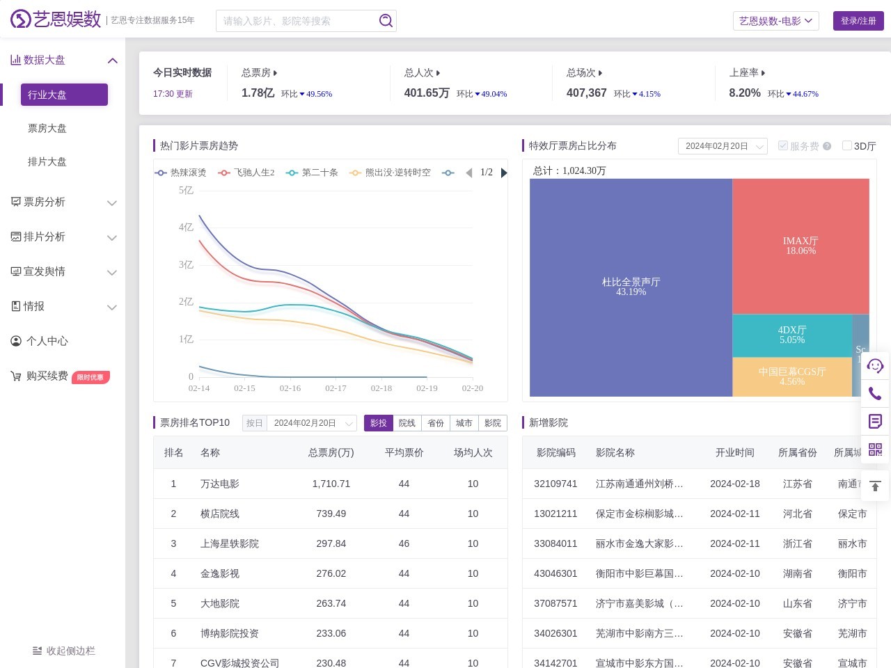This screenshot has height=668, width=891.
Task: Open the feedback note icon
Action: (875, 421)
